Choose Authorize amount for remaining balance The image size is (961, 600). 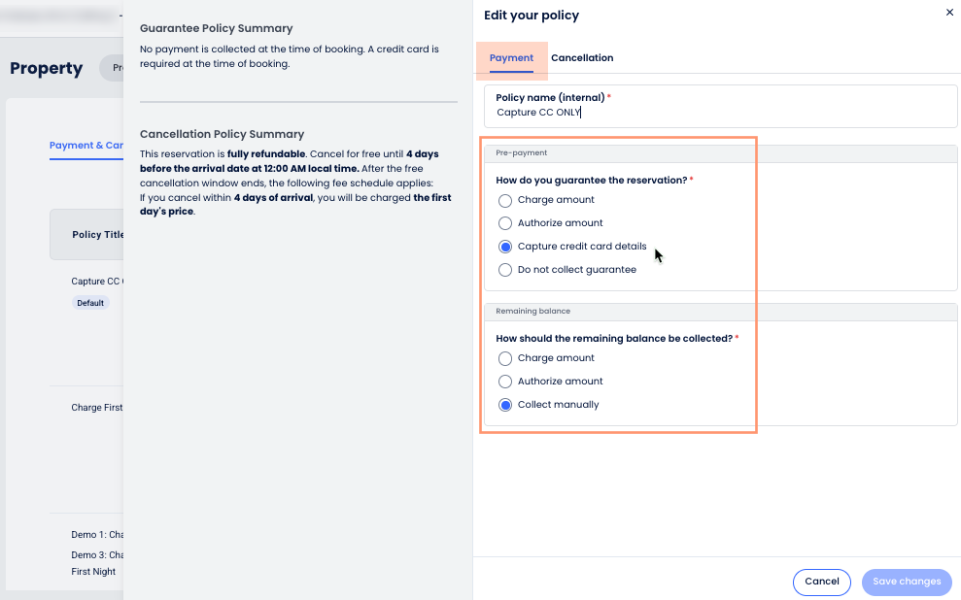[505, 382]
